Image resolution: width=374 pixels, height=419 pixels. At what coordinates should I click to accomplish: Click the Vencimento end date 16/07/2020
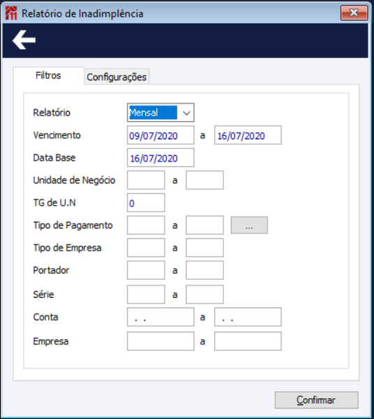(x=248, y=135)
